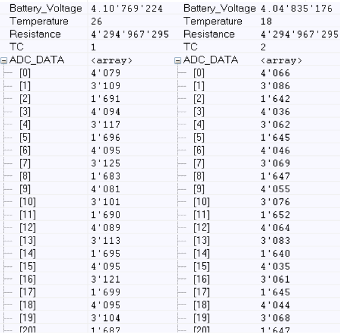Select right ADC value 4'046
The height and width of the screenshot is (333, 340).
(x=275, y=150)
